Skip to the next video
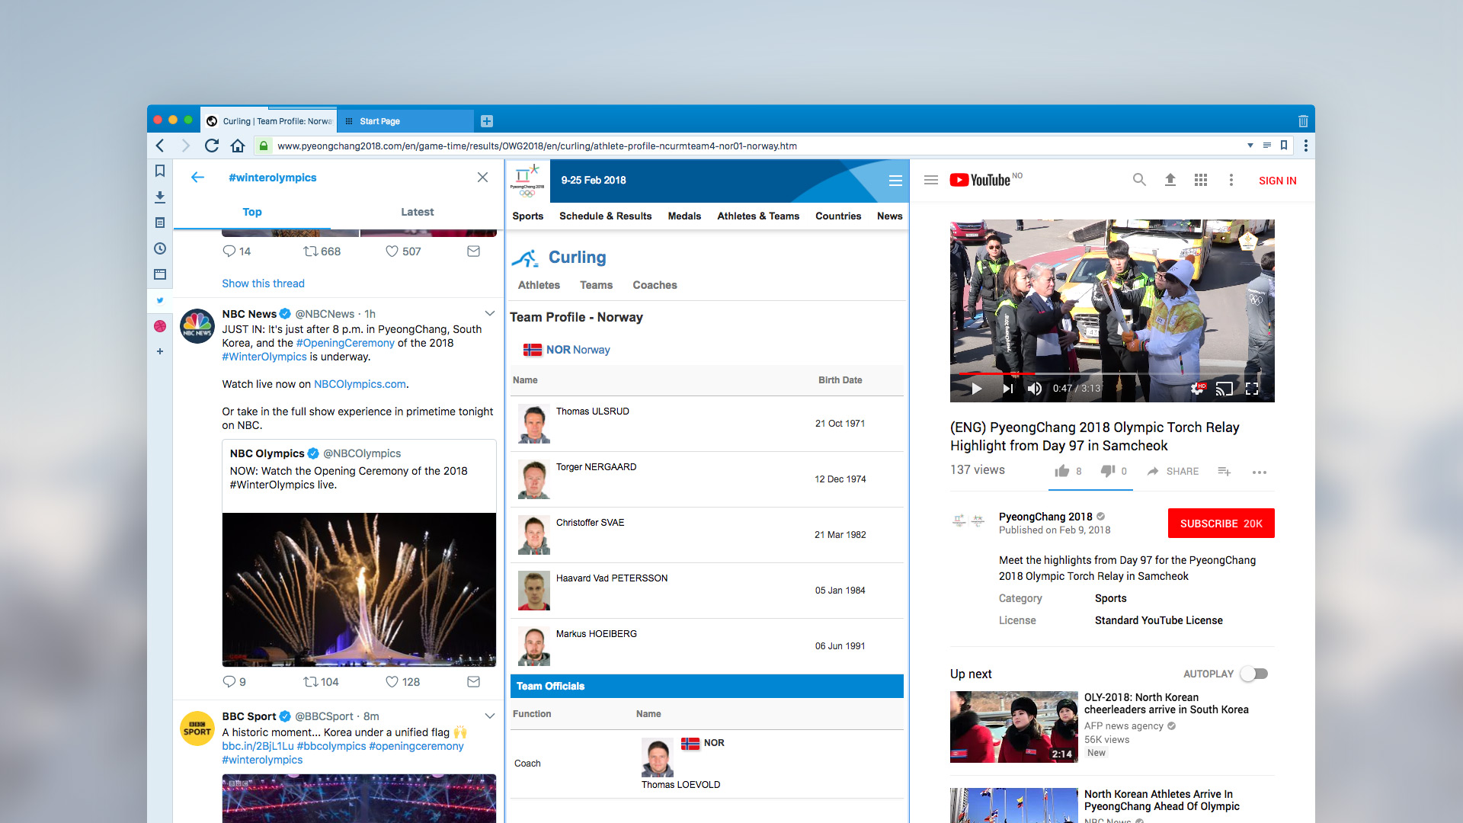The height and width of the screenshot is (823, 1463). [x=1007, y=389]
